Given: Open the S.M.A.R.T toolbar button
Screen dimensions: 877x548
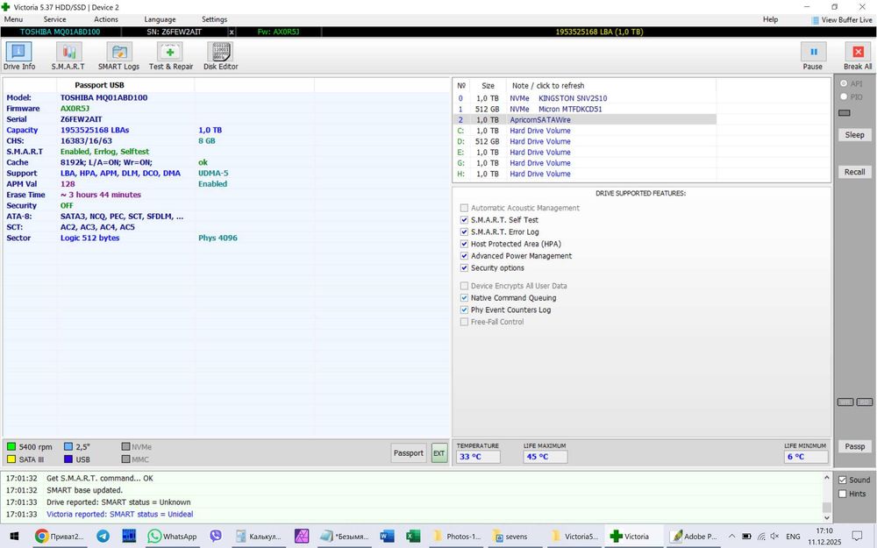Looking at the screenshot, I should click(68, 56).
